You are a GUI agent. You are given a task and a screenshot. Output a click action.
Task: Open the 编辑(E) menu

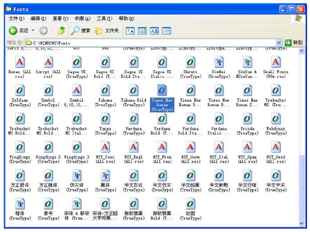pyautogui.click(x=38, y=19)
